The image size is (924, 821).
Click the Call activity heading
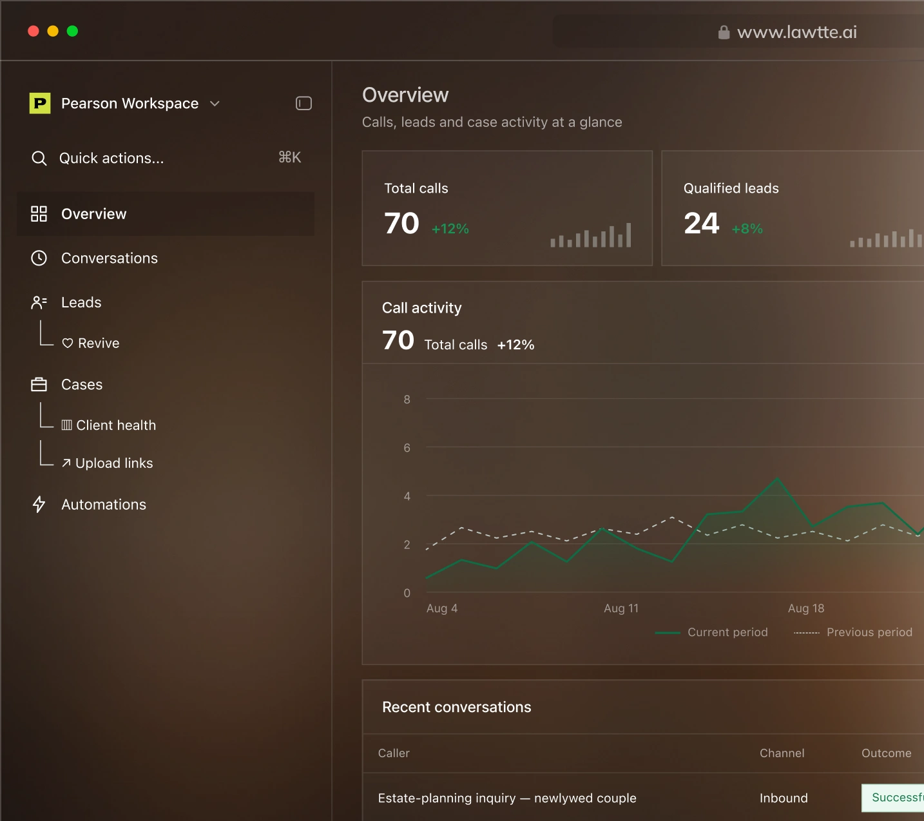point(422,308)
